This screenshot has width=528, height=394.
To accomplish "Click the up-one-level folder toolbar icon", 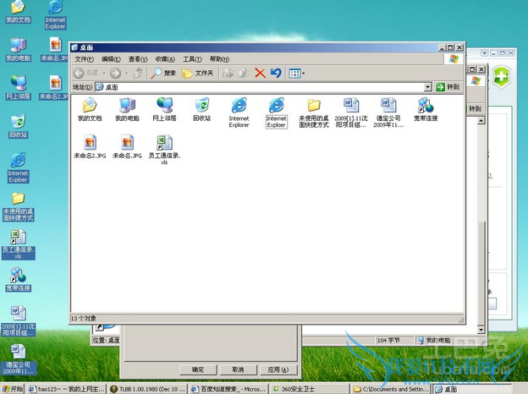I will (140, 74).
